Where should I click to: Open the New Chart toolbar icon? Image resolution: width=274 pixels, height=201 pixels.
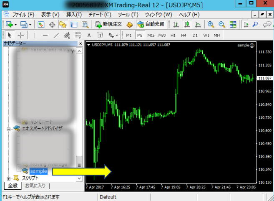tap(10, 24)
